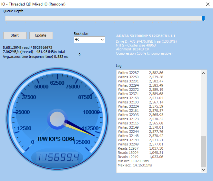Click the Max acc. 14.16311ms log line

135,165
